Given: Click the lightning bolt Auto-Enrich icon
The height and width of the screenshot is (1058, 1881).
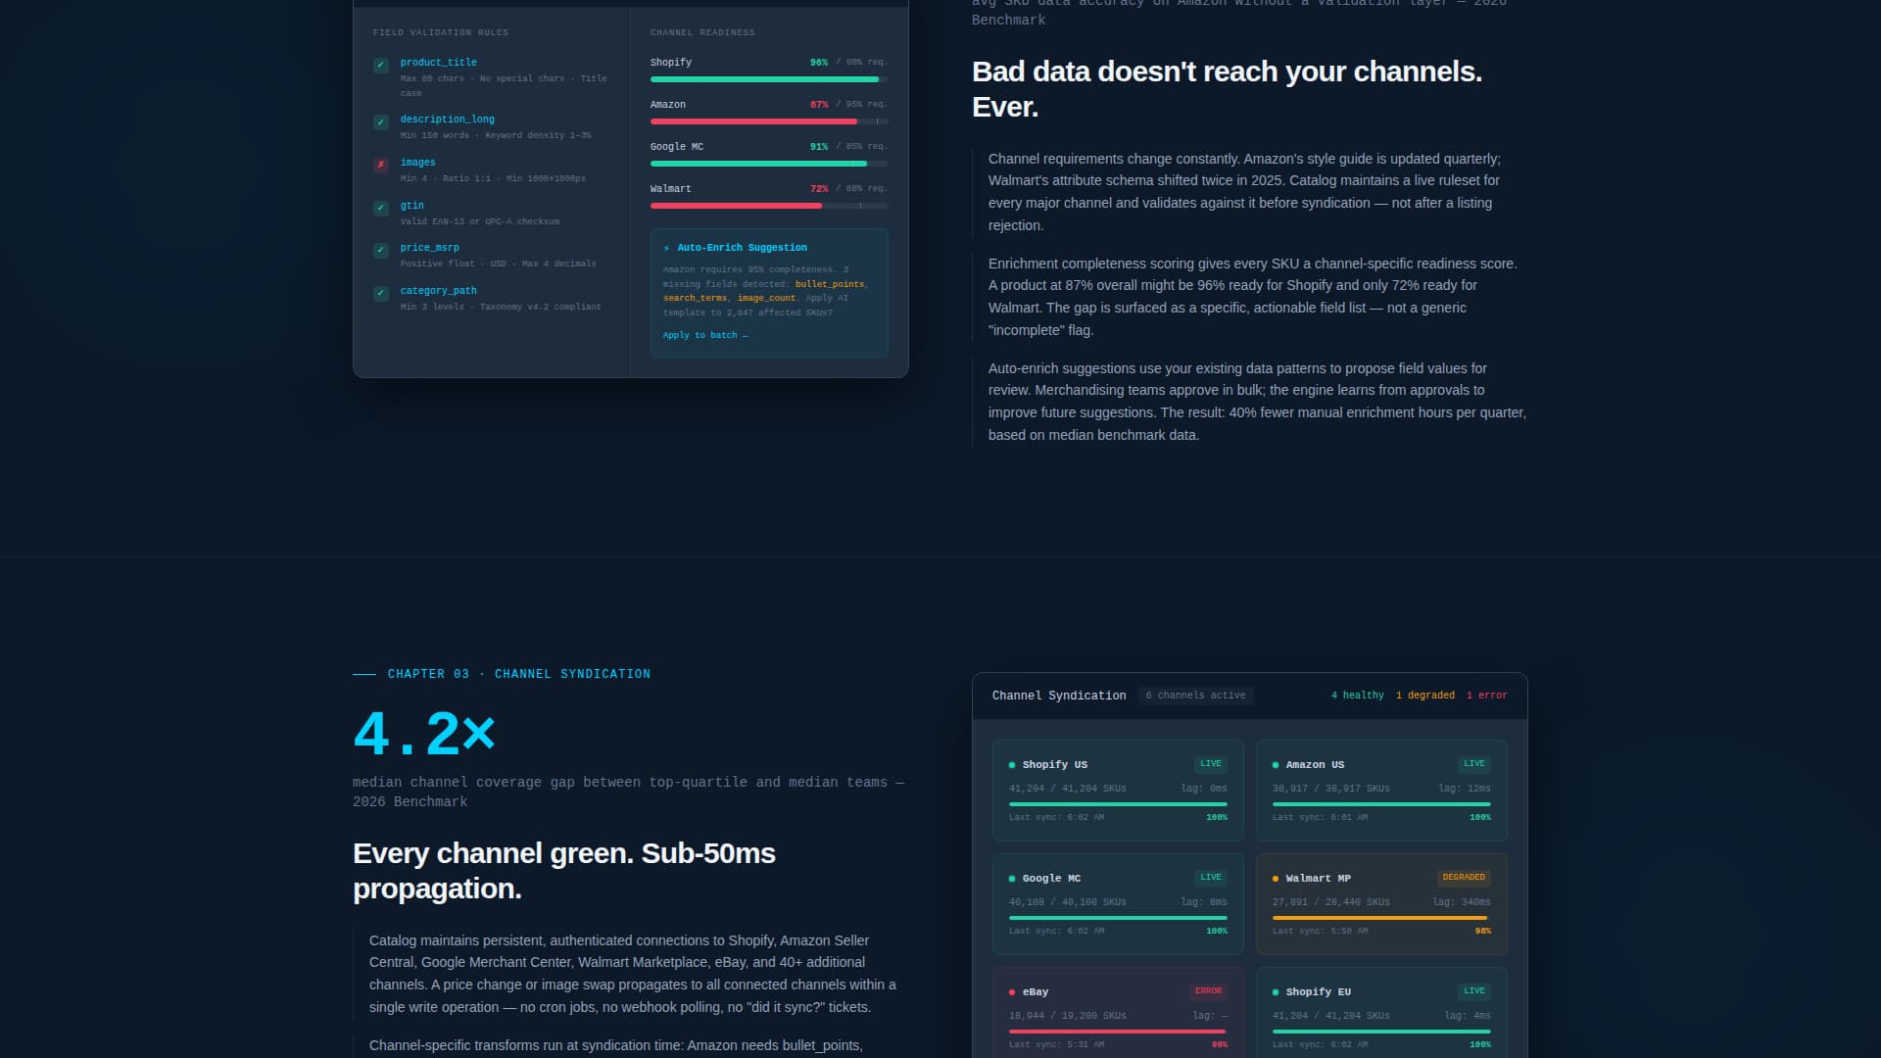Looking at the screenshot, I should tap(667, 248).
